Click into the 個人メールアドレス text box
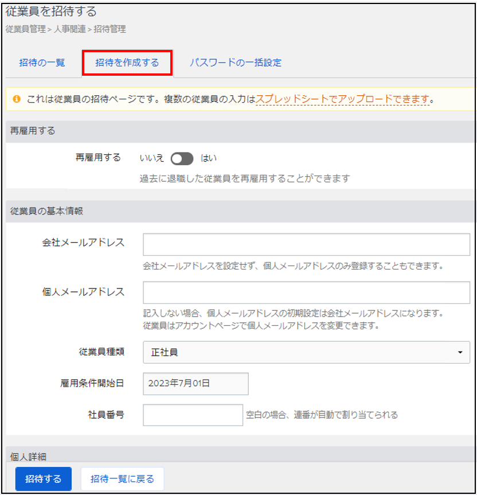Viewport: 477px width, 495px height. 306,292
